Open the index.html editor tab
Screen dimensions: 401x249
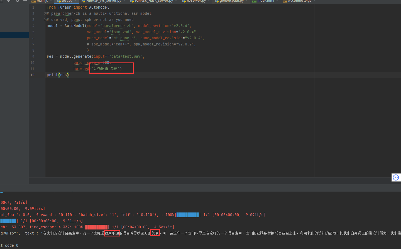[265, 1]
